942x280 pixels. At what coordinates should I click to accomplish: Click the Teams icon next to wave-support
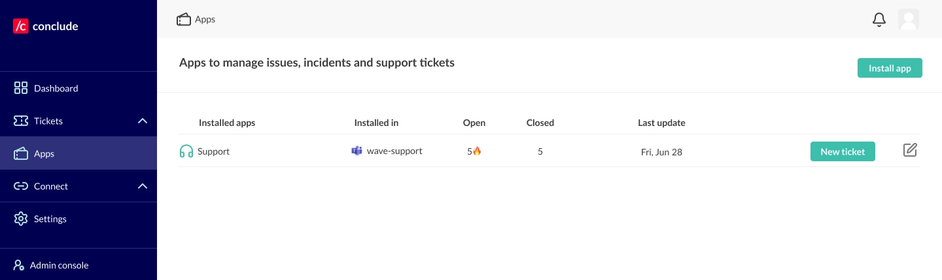tap(357, 151)
